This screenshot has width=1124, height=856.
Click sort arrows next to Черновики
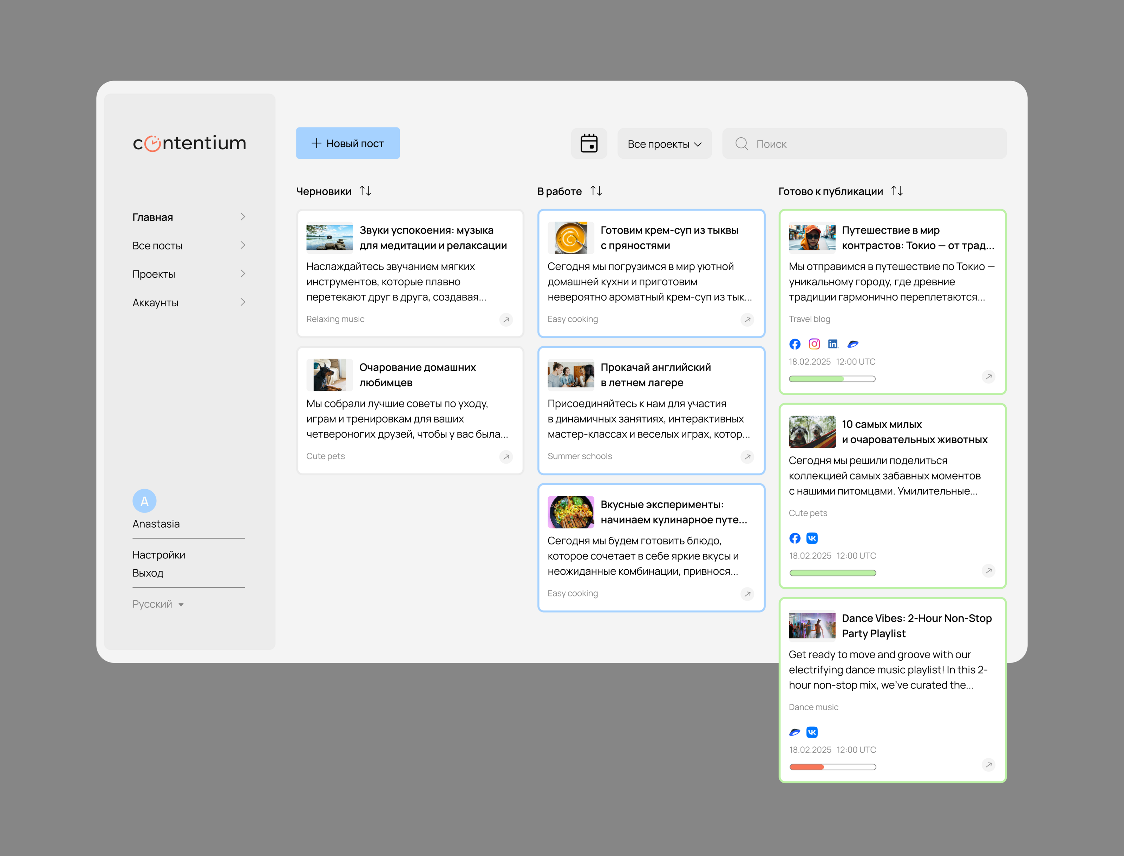(x=365, y=191)
